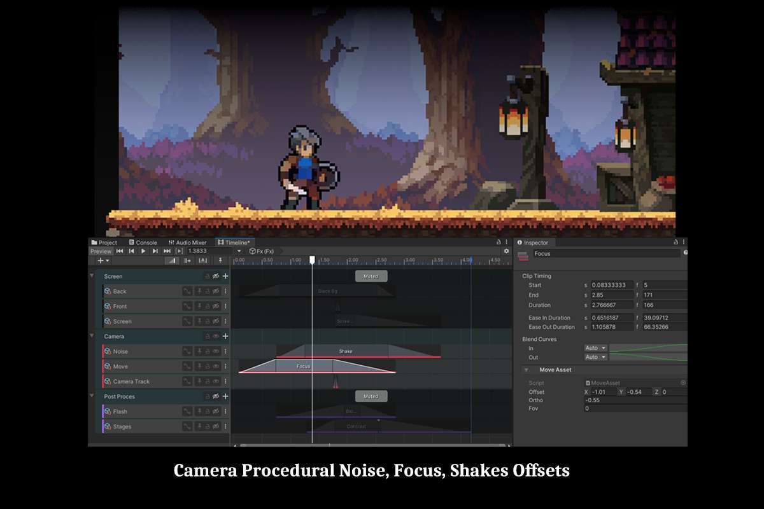
Task: Unmute the Flash track eye icon
Action: click(x=216, y=412)
